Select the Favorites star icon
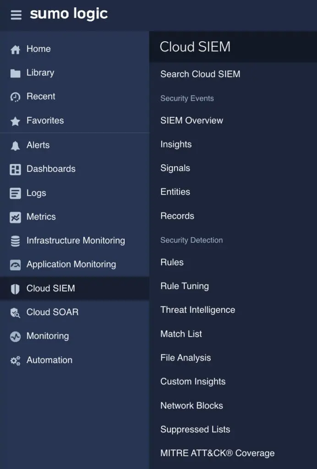 (x=16, y=121)
